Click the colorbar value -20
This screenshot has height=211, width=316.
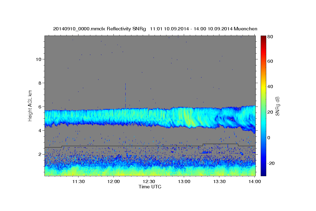(270, 163)
